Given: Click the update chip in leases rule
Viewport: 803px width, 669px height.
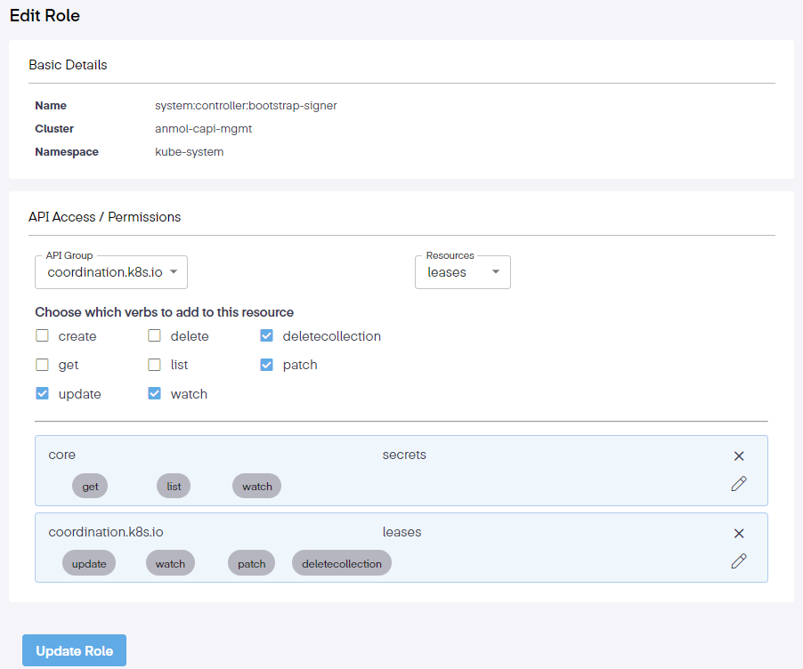Looking at the screenshot, I should 89,564.
